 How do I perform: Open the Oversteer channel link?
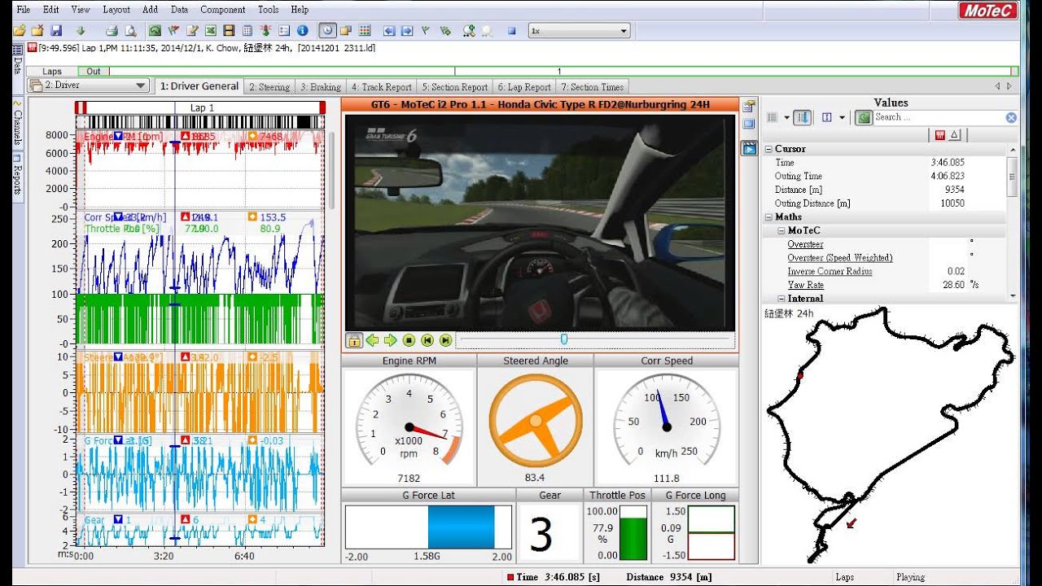point(805,244)
